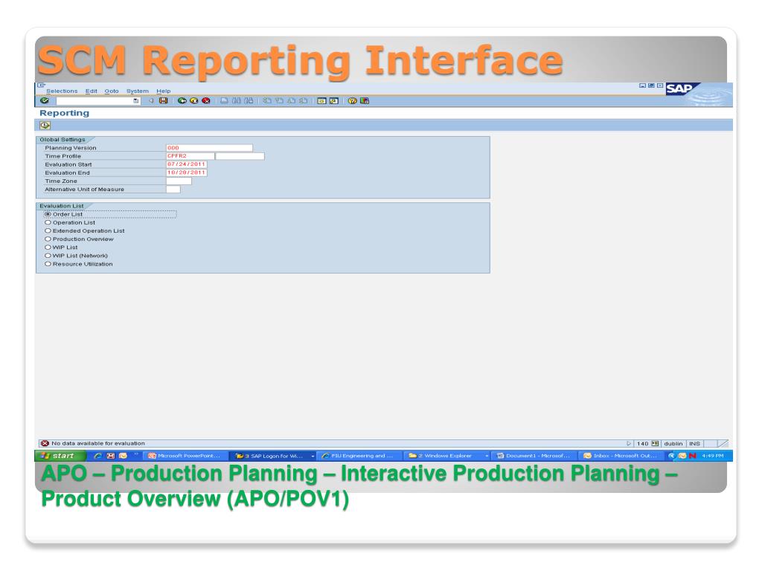
Task: Select the Operation List radio button
Action: pos(48,222)
